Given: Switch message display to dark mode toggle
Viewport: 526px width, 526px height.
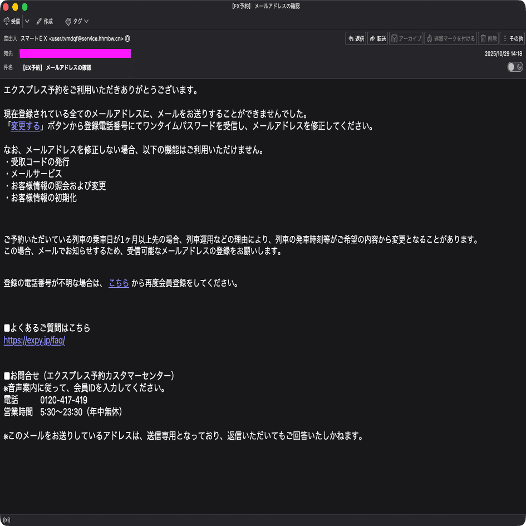Looking at the screenshot, I should (x=514, y=67).
